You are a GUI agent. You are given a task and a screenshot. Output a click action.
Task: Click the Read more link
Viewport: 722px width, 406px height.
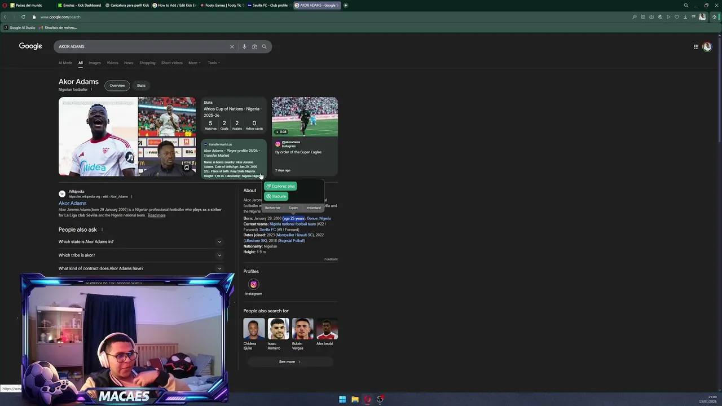click(x=157, y=215)
